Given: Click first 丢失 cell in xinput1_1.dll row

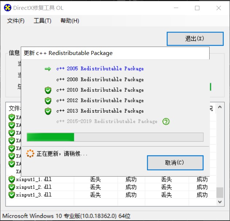Looking at the screenshot, I should click(x=95, y=179).
